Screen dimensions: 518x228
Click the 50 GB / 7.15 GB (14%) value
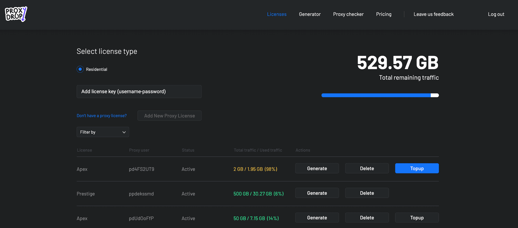click(256, 218)
